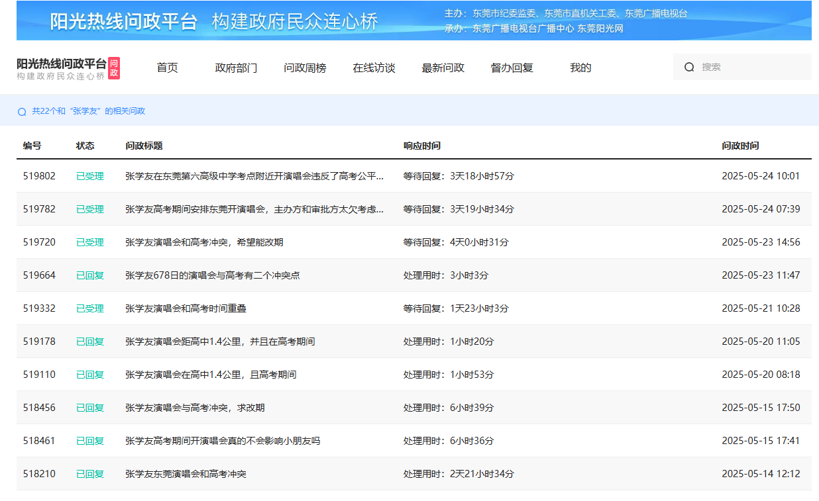Image resolution: width=819 pixels, height=501 pixels.
Task: Open inquiry titled 张学友演唱会和高考冲突，希望能改期
Action: coord(204,242)
